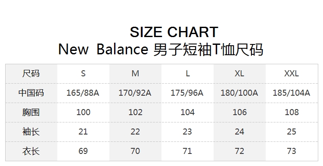Screen dimensions: 323x166
Task: Select the M size column header
Action: pos(135,74)
